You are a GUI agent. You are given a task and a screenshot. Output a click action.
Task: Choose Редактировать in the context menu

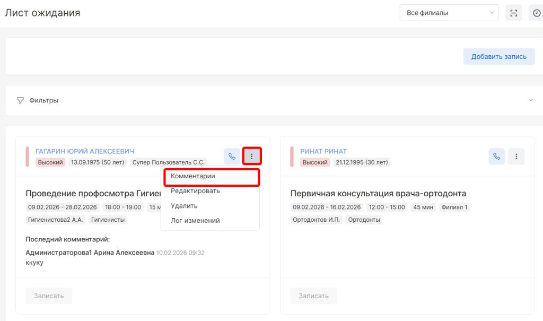pyautogui.click(x=195, y=191)
